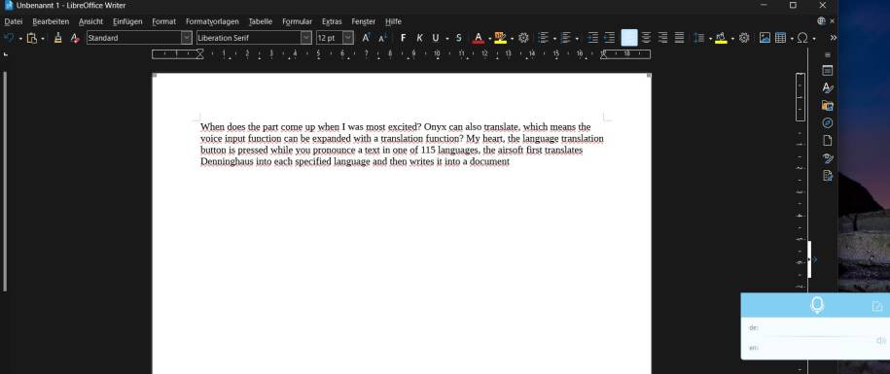Click the Clear Direct Formatting icon

click(x=74, y=38)
